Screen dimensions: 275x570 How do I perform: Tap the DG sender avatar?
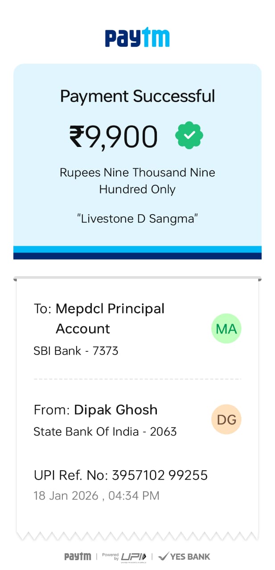[226, 419]
